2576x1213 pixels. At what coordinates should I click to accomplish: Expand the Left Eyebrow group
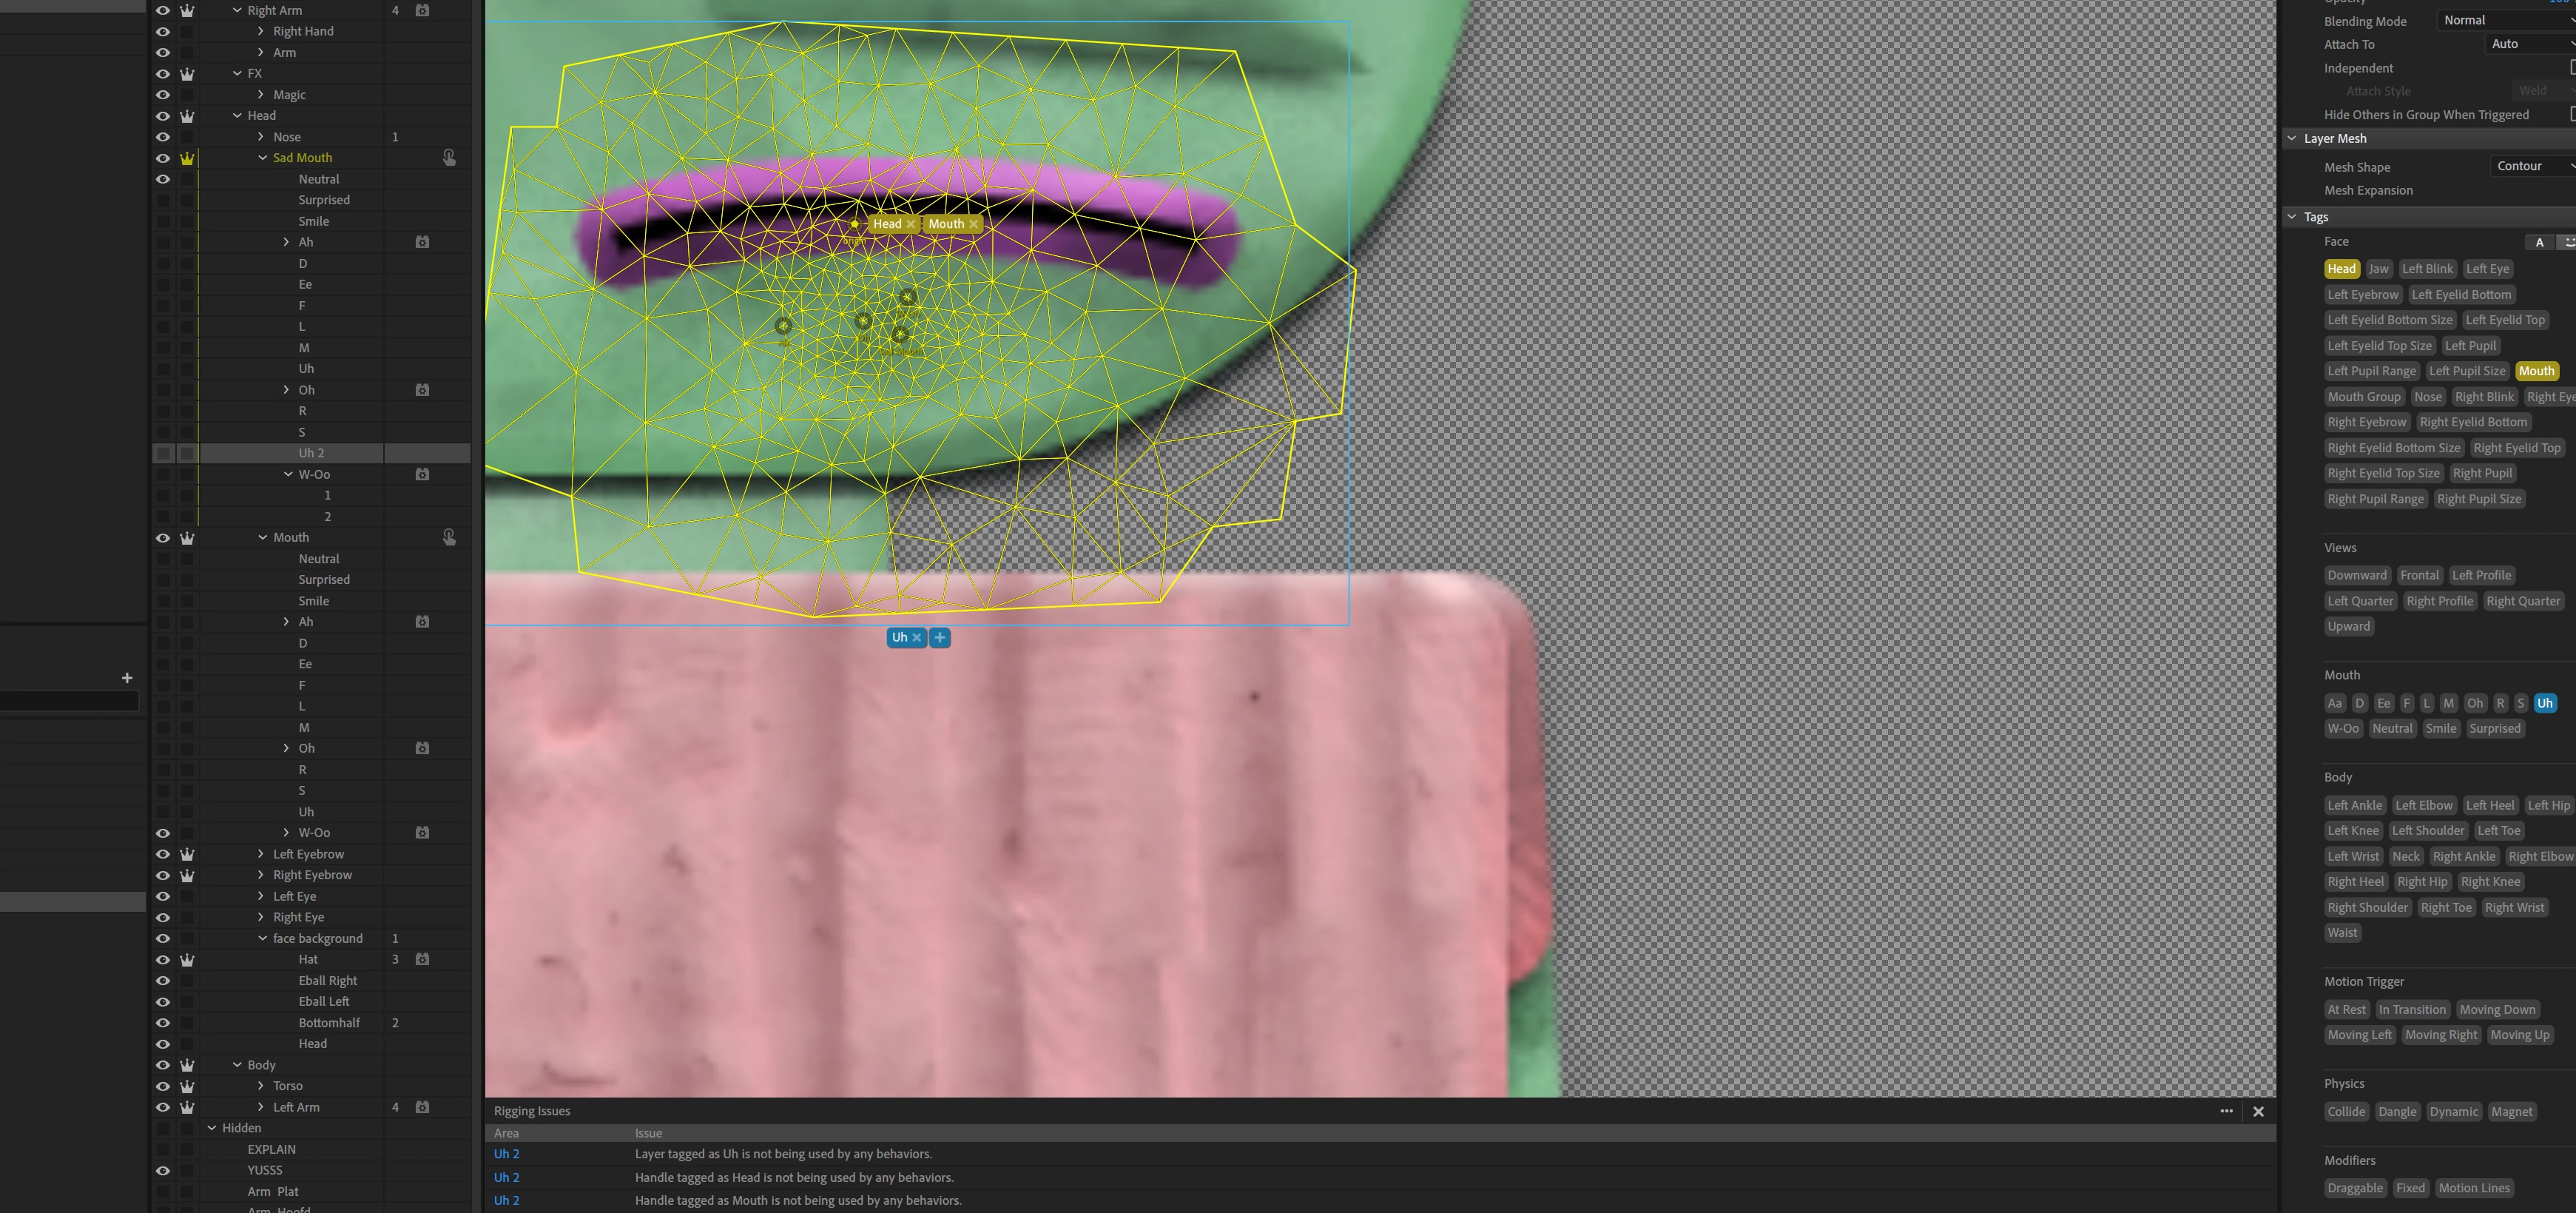261,854
